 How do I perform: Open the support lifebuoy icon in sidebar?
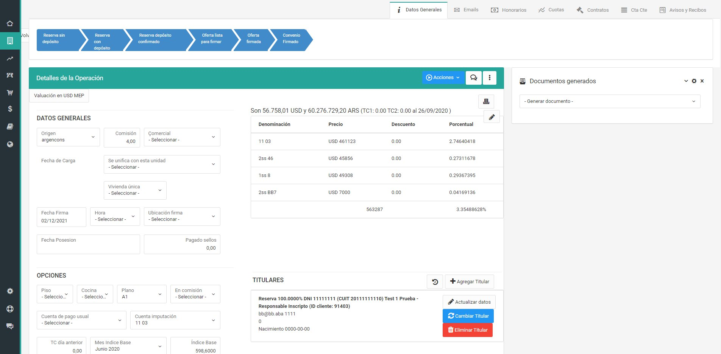(x=10, y=309)
